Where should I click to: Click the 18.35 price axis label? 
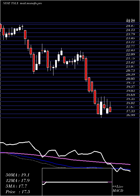coord(130,99)
